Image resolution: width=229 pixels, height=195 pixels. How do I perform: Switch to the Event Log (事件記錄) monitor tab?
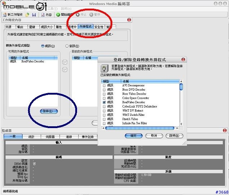[87, 137]
